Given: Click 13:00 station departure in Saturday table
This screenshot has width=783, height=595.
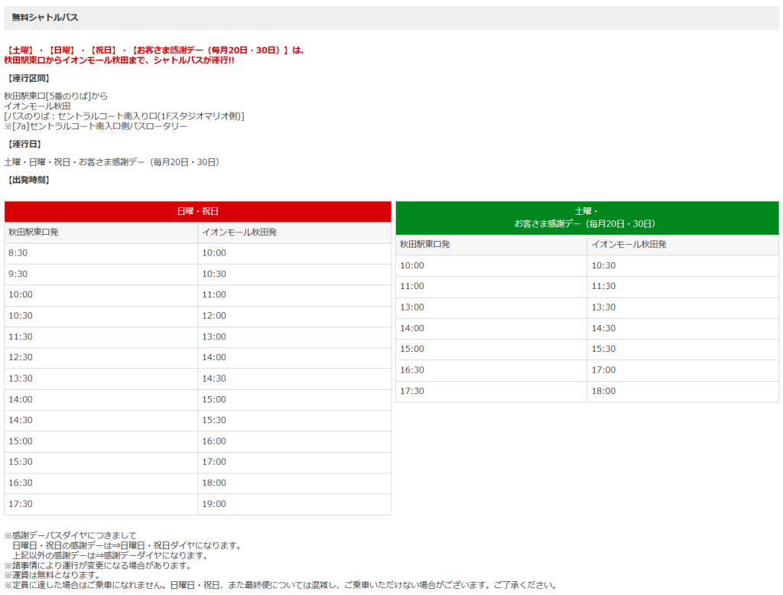Looking at the screenshot, I should (412, 307).
